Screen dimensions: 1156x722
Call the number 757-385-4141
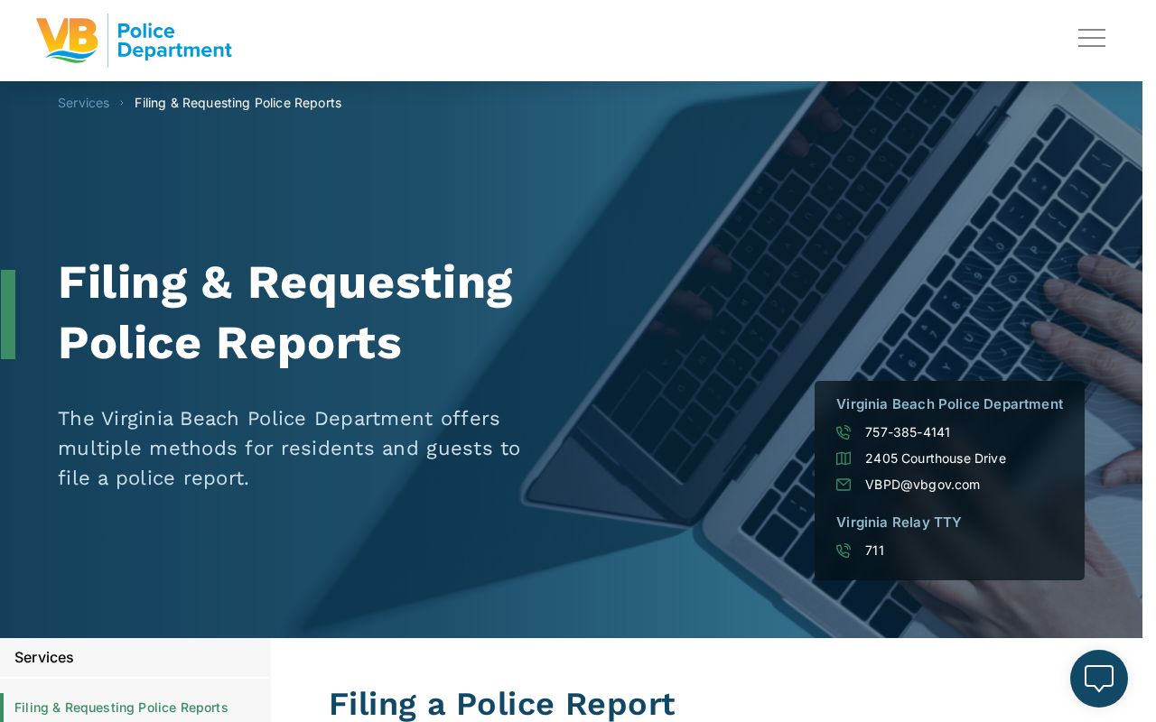(908, 432)
